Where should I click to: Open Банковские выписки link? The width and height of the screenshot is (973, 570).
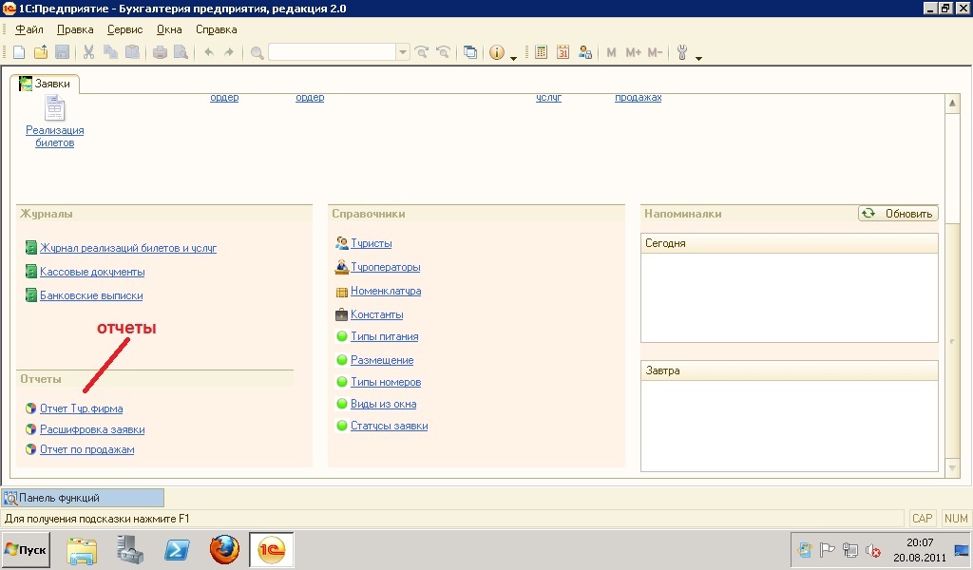coord(91,295)
